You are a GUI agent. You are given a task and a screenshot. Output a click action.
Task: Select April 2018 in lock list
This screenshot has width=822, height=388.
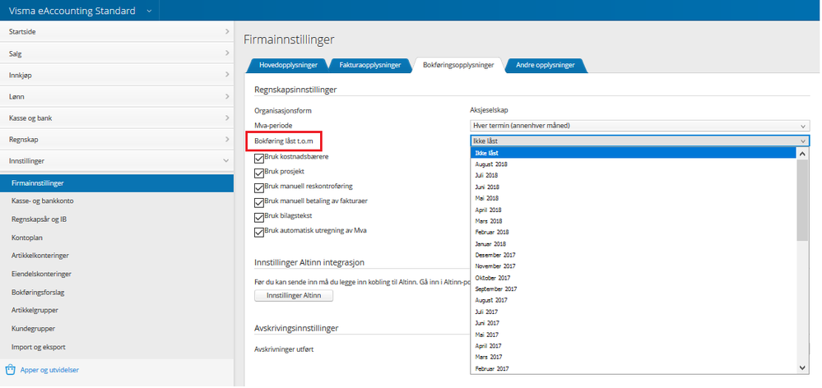634,210
